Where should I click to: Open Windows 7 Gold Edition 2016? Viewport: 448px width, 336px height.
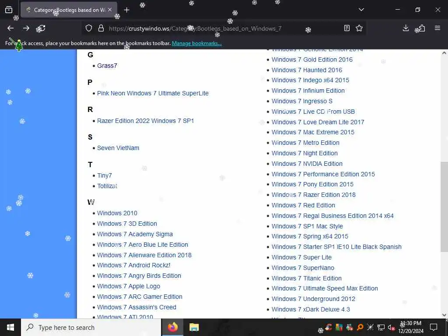tap(312, 59)
